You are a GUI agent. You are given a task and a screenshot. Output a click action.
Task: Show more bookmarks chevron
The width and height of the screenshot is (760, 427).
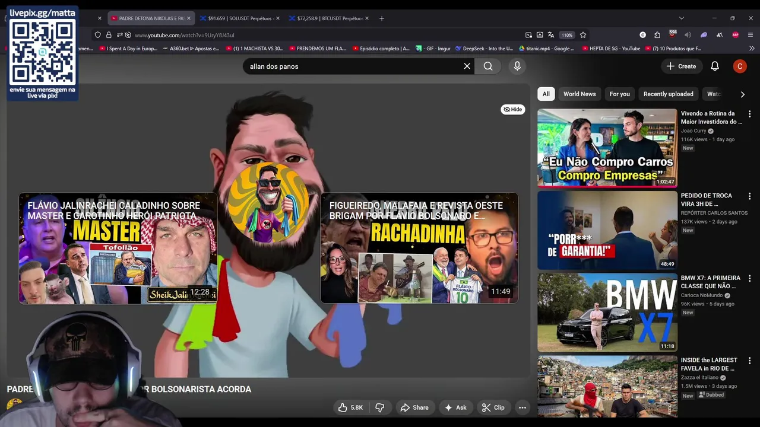(x=752, y=49)
